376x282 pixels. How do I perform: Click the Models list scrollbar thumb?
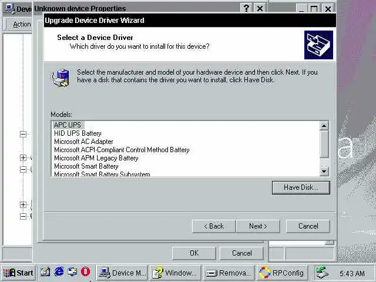[324, 143]
